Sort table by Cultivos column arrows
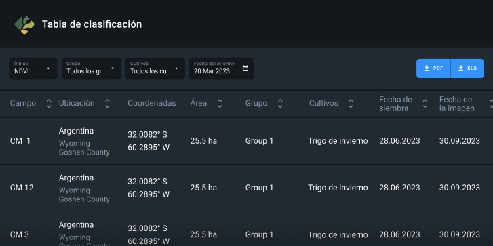 351,104
